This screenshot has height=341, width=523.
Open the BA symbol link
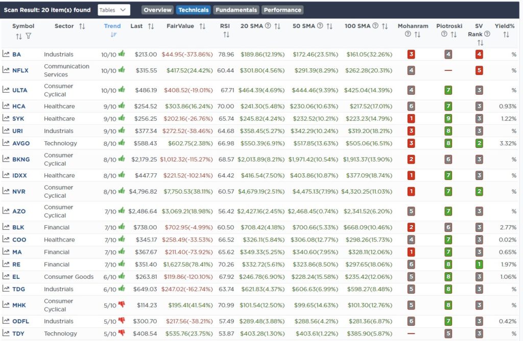pyautogui.click(x=17, y=54)
